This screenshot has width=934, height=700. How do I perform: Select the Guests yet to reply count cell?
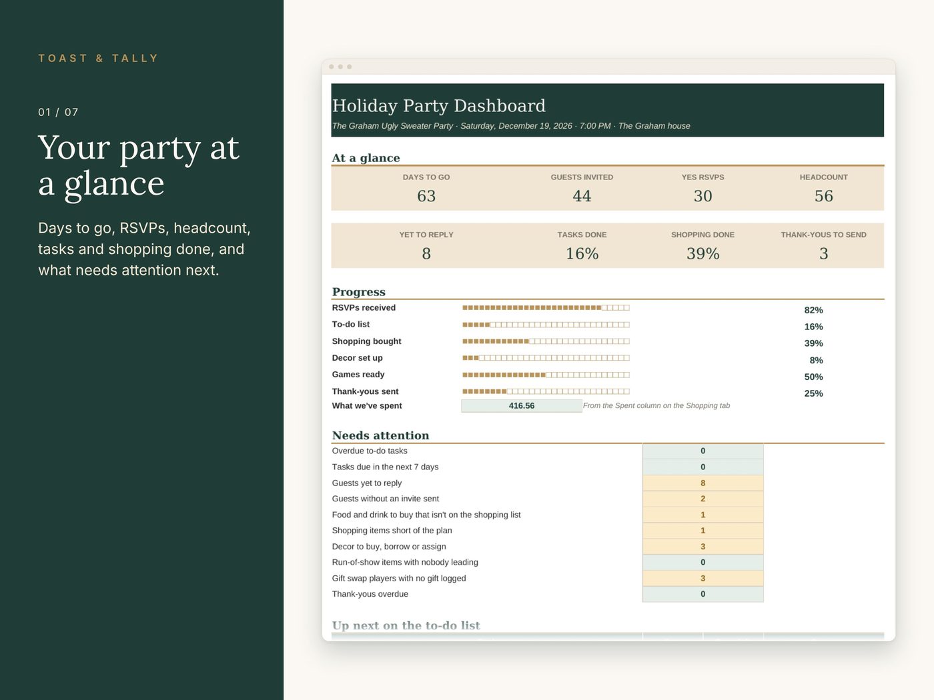[x=703, y=483]
